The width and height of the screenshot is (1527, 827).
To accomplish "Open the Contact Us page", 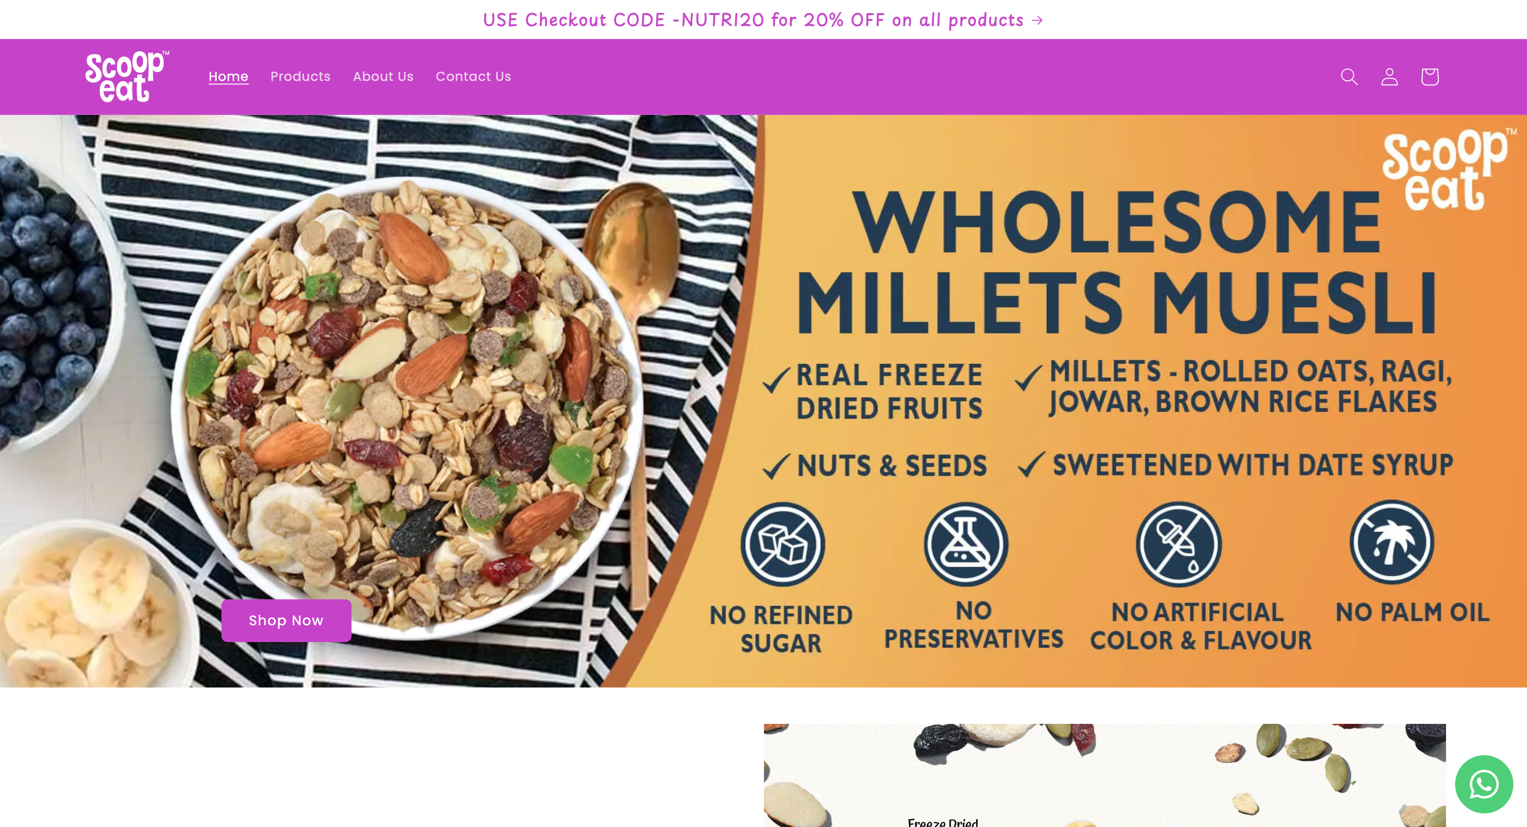I will (473, 76).
